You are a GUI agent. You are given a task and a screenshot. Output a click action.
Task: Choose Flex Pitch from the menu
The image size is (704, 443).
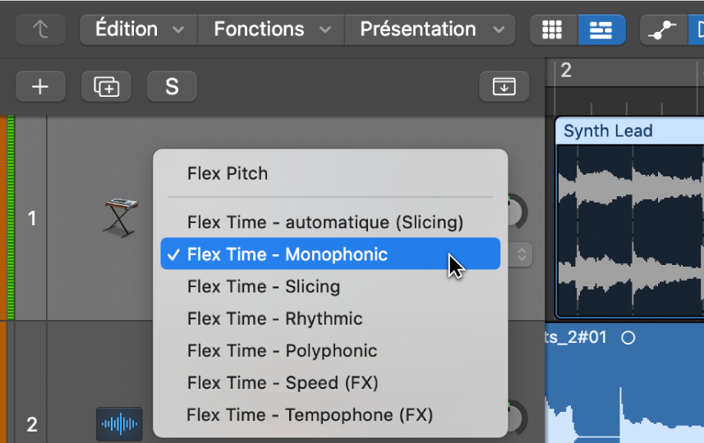[x=228, y=174]
